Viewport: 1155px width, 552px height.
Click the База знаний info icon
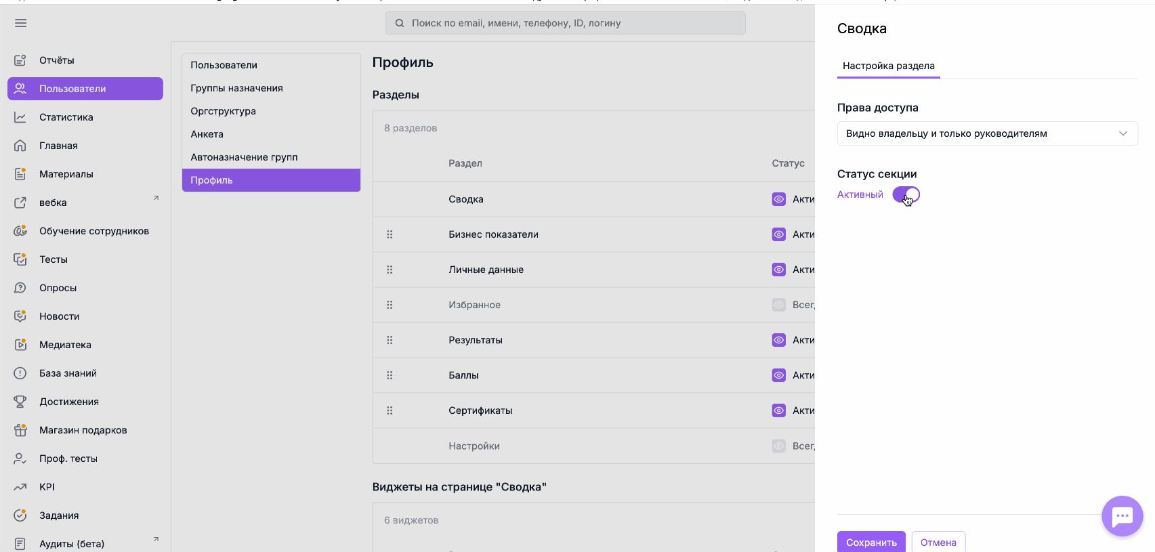(x=20, y=373)
